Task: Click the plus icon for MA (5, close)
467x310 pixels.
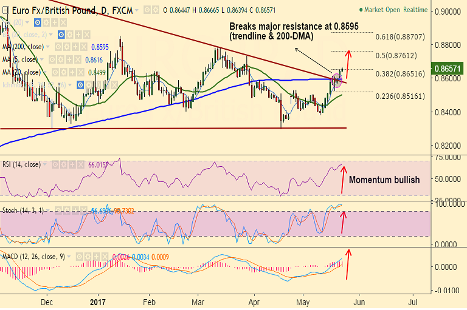Action: tap(69, 59)
